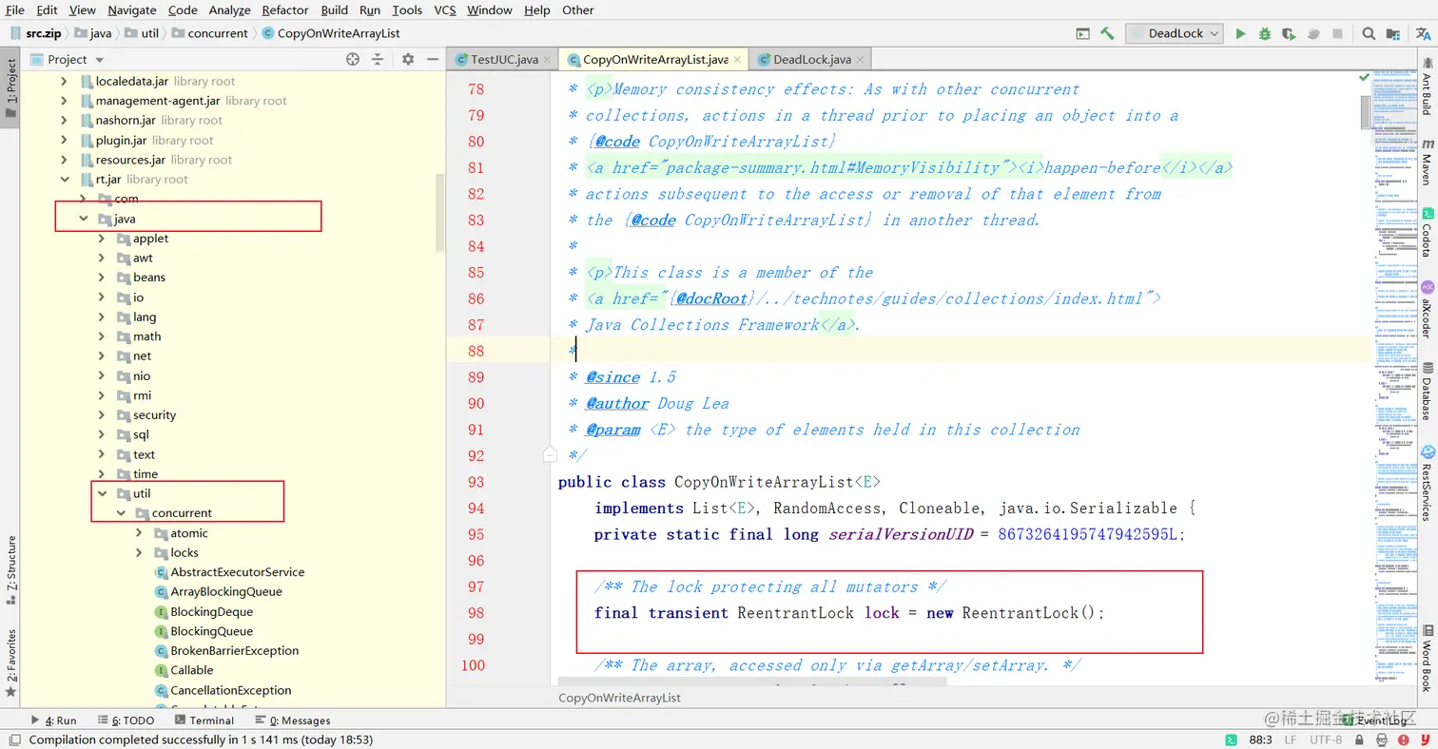Toggle the 6: TODO tool window
1438x749 pixels.
pyautogui.click(x=126, y=720)
